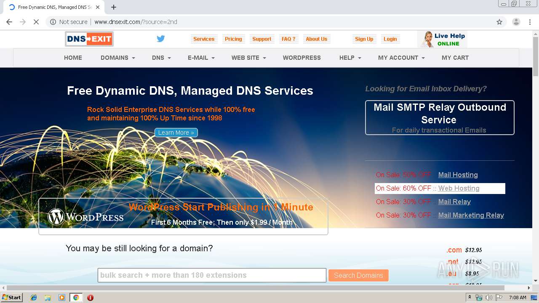Open the FAQ ? top link
The height and width of the screenshot is (303, 539).
pyautogui.click(x=288, y=39)
